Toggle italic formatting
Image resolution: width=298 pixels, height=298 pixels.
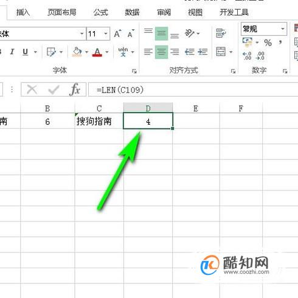click(x=12, y=52)
